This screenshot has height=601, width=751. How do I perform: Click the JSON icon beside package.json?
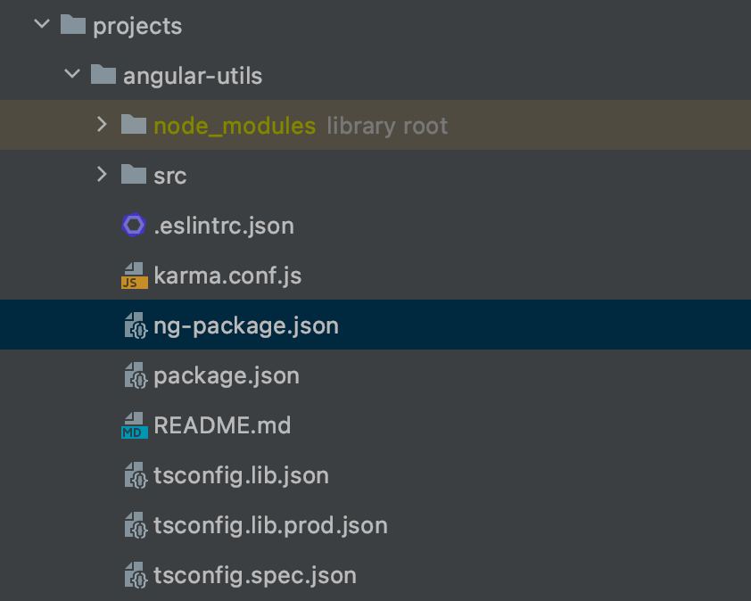(x=136, y=375)
